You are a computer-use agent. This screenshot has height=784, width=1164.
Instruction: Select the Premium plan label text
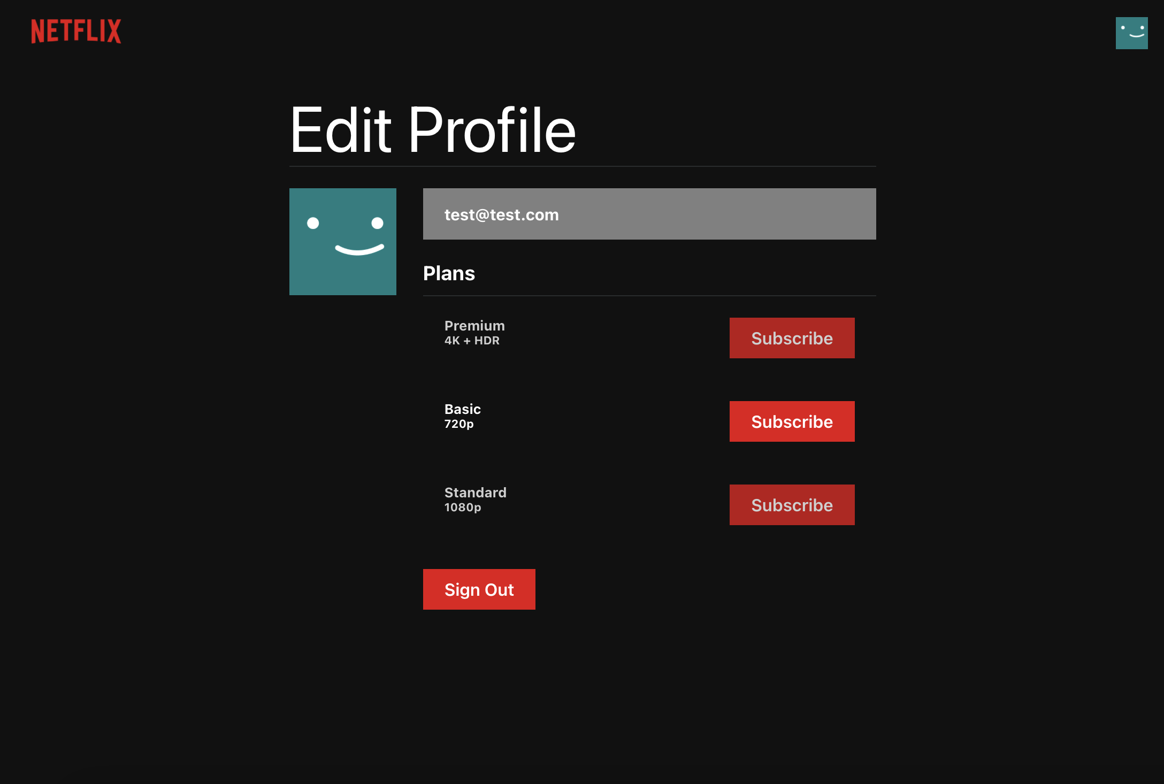coord(474,325)
